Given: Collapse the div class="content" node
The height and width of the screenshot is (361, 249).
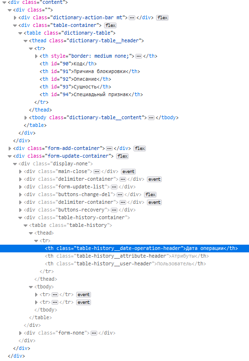Looking at the screenshot, I should (4, 2).
